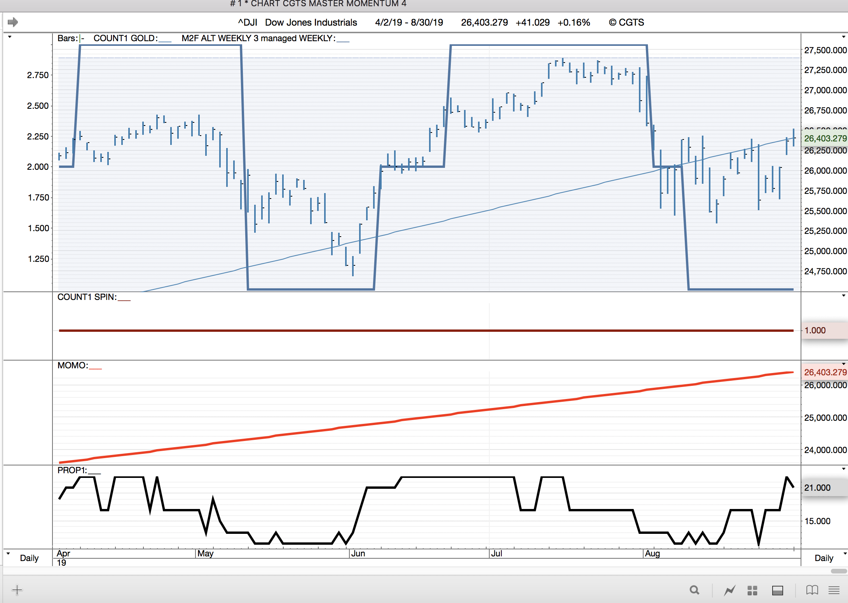
Task: Toggle the split bottom panel icon
Action: tap(777, 591)
